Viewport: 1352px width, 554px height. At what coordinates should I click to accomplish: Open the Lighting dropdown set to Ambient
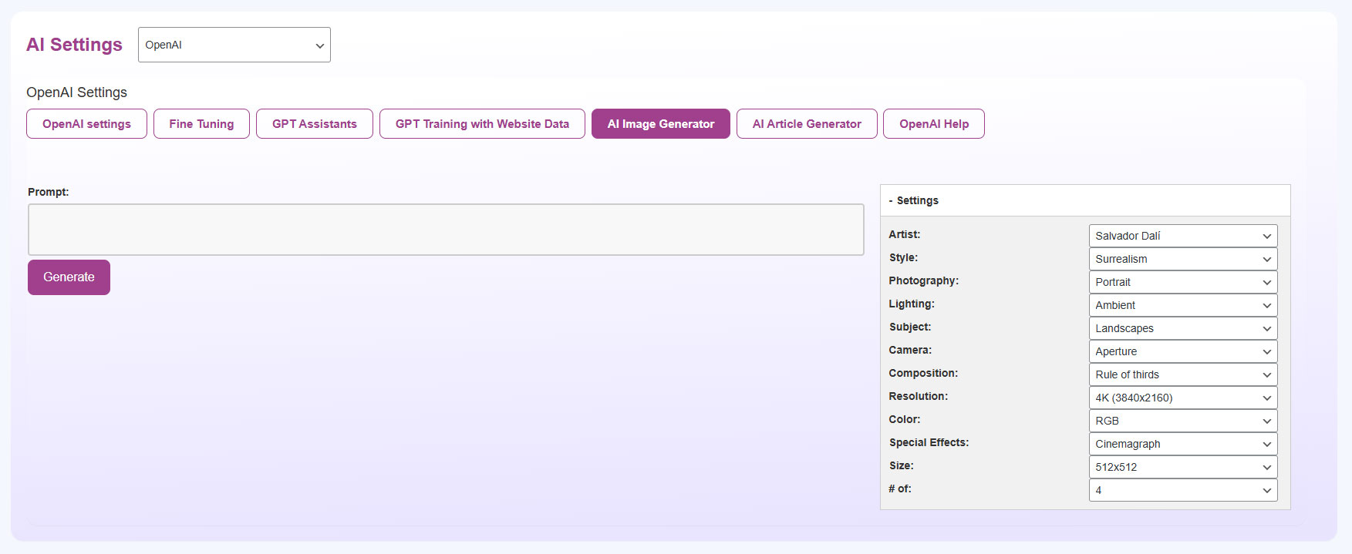1182,305
